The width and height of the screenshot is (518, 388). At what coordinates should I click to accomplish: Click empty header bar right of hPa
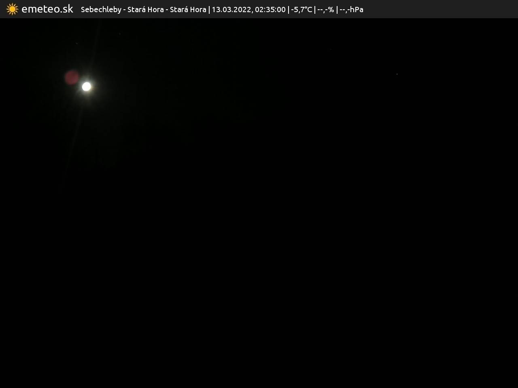[441, 9]
